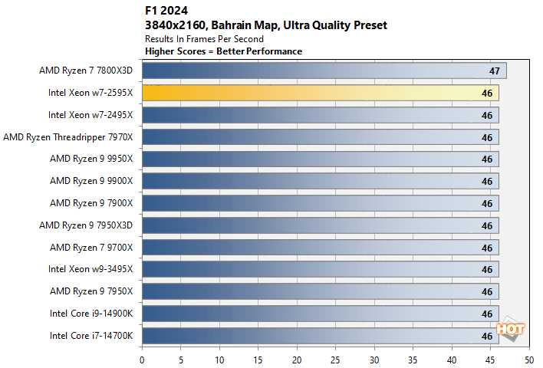Select the 46 value on the Ryzen 9 7950X bar

coord(487,291)
